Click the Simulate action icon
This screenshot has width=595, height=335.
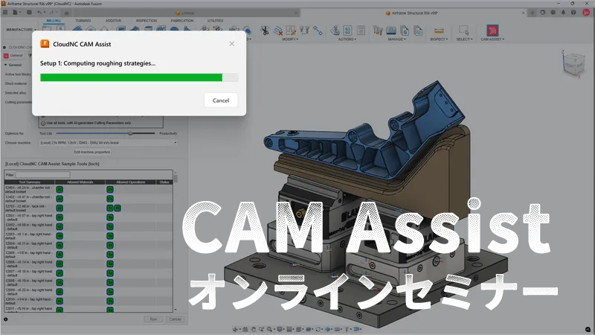click(335, 31)
